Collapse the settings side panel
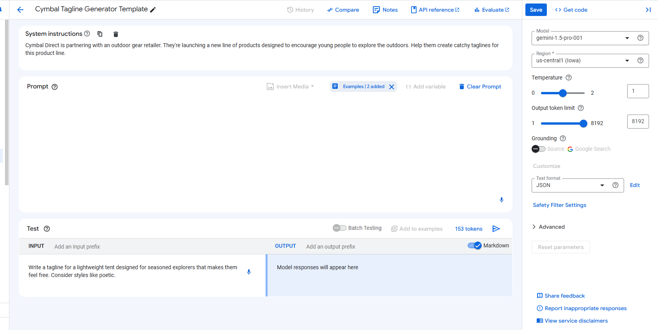 coord(648,10)
